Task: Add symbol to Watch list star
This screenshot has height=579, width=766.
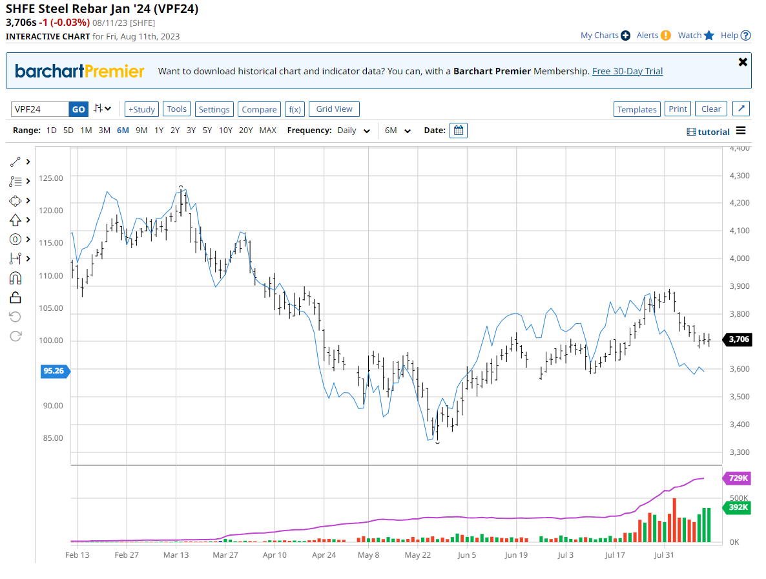Action: (x=709, y=36)
